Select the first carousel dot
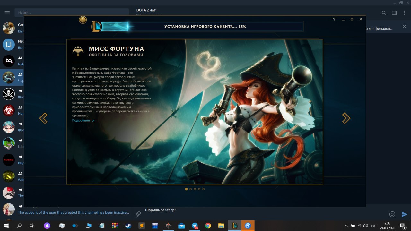 [x=186, y=189]
